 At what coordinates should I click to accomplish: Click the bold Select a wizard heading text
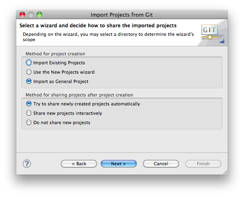point(98,26)
